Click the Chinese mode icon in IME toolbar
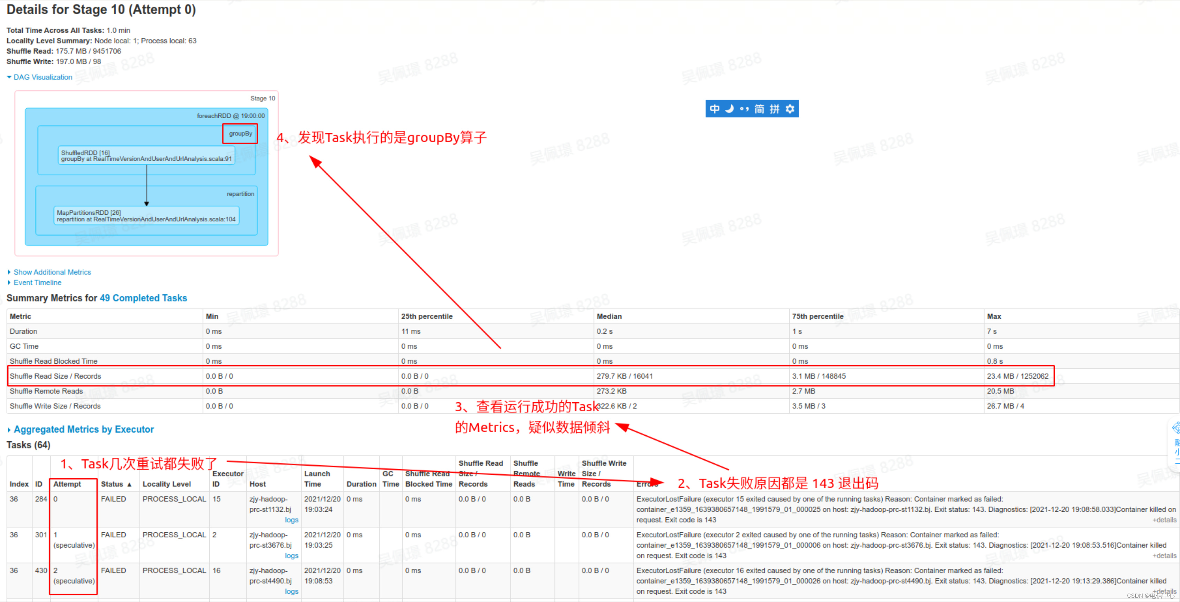This screenshot has width=1180, height=602. tap(714, 109)
